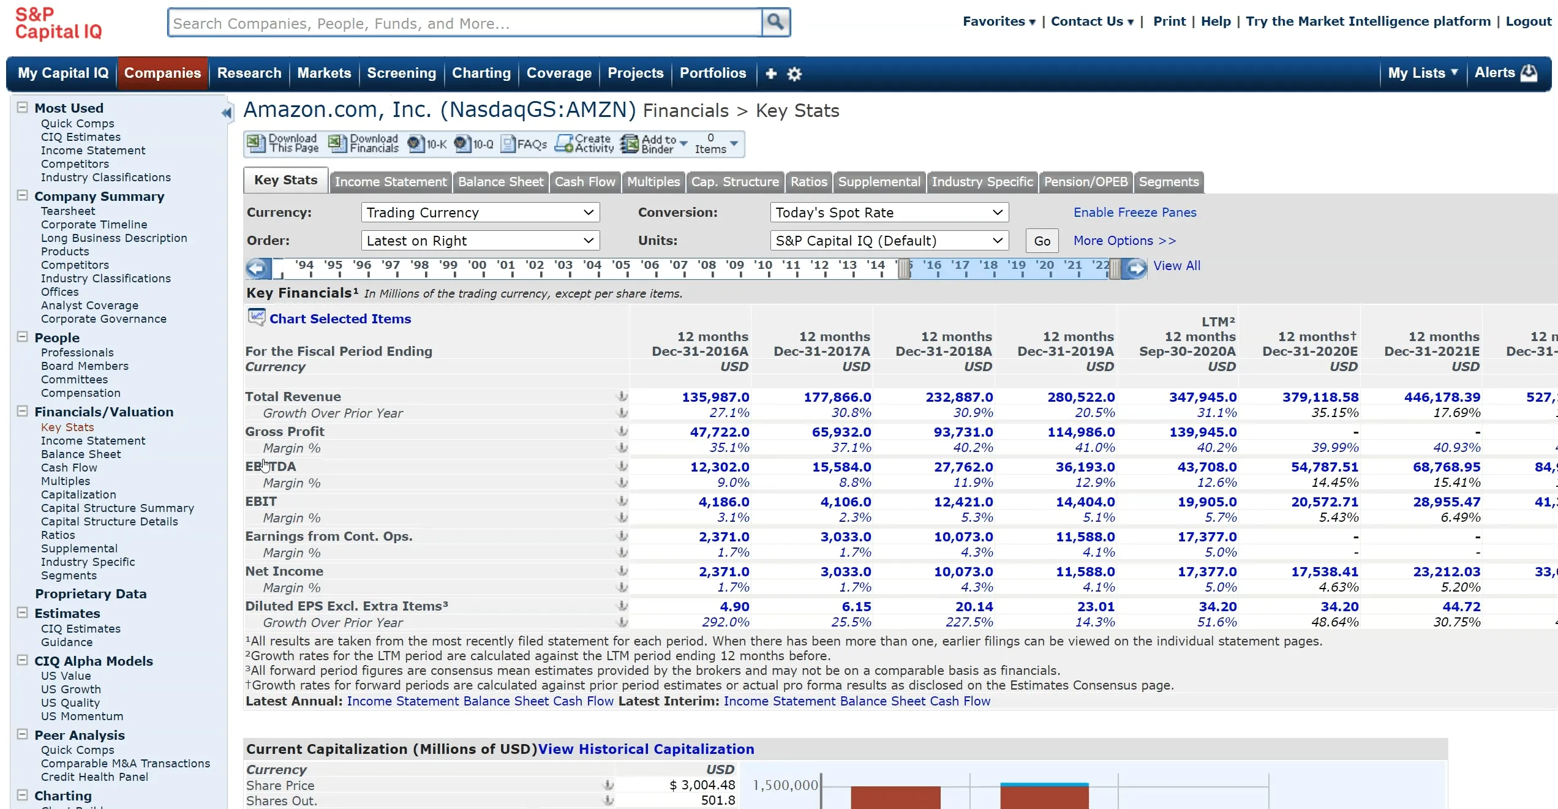Open the Currency dropdown
The width and height of the screenshot is (1558, 809).
pyautogui.click(x=480, y=213)
